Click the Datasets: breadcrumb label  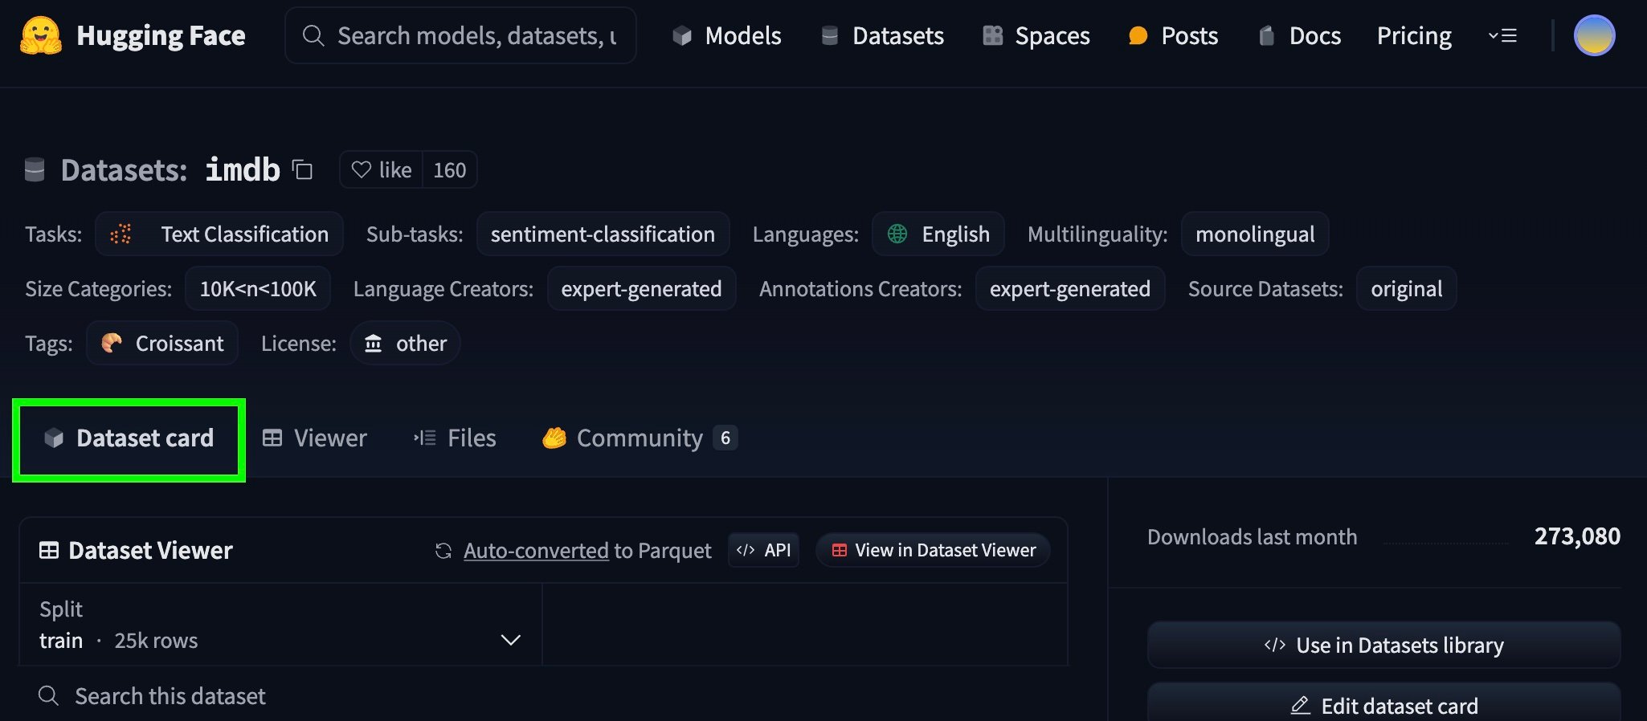coord(124,170)
